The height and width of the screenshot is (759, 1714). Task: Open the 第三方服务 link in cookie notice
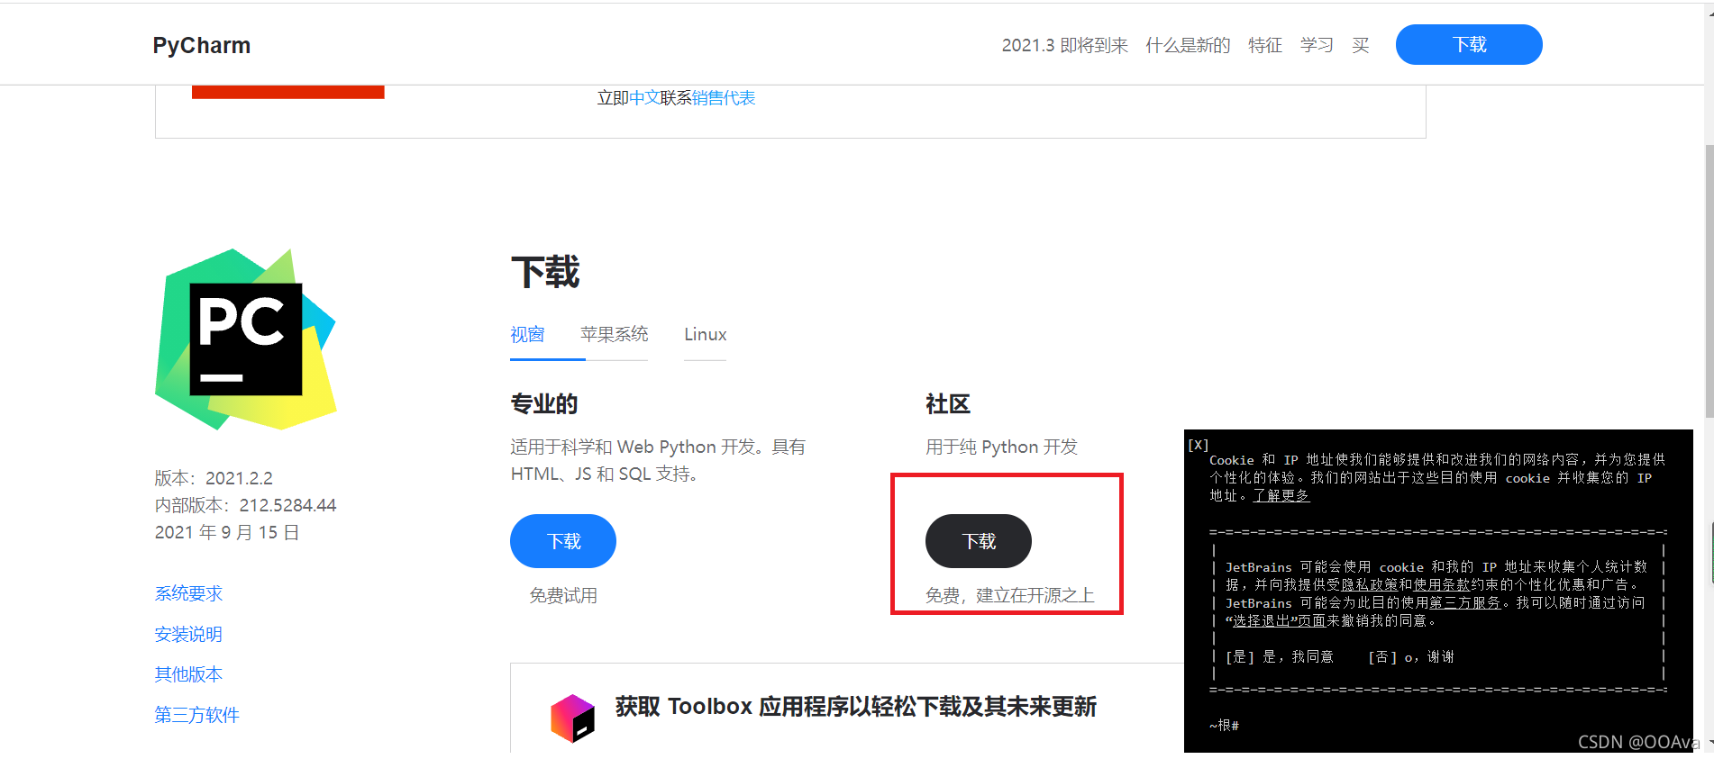click(1464, 603)
